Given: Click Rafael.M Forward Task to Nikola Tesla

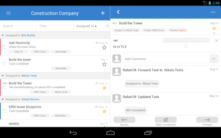Looking at the screenshot, I should 153,70.
